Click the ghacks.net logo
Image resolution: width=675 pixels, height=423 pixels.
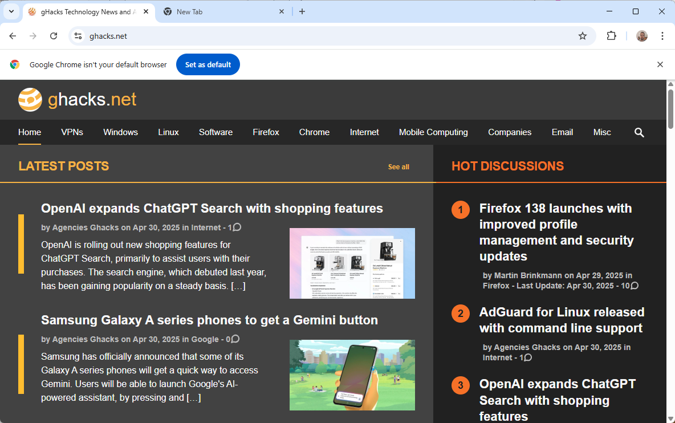78,100
